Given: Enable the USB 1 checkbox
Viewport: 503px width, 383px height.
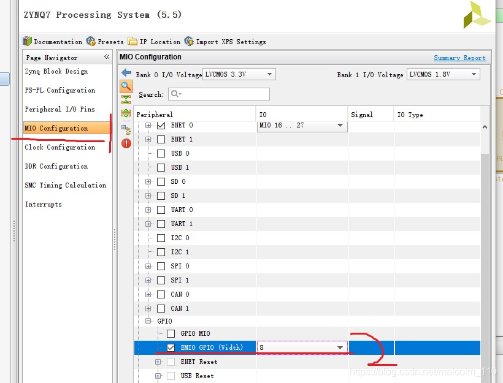Looking at the screenshot, I should pyautogui.click(x=161, y=167).
